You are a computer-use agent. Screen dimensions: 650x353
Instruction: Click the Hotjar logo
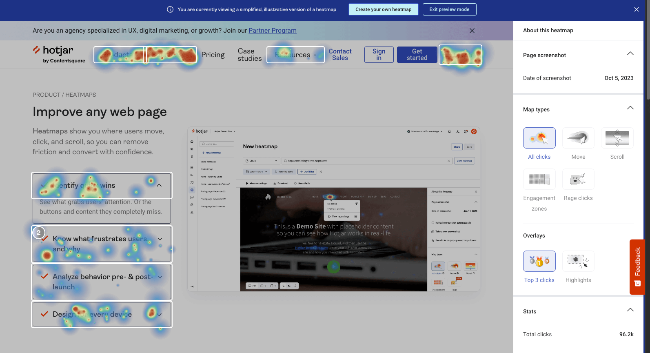coord(59,55)
